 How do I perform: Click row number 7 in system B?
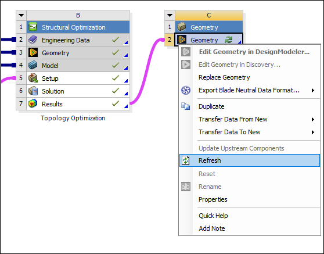pos(21,103)
